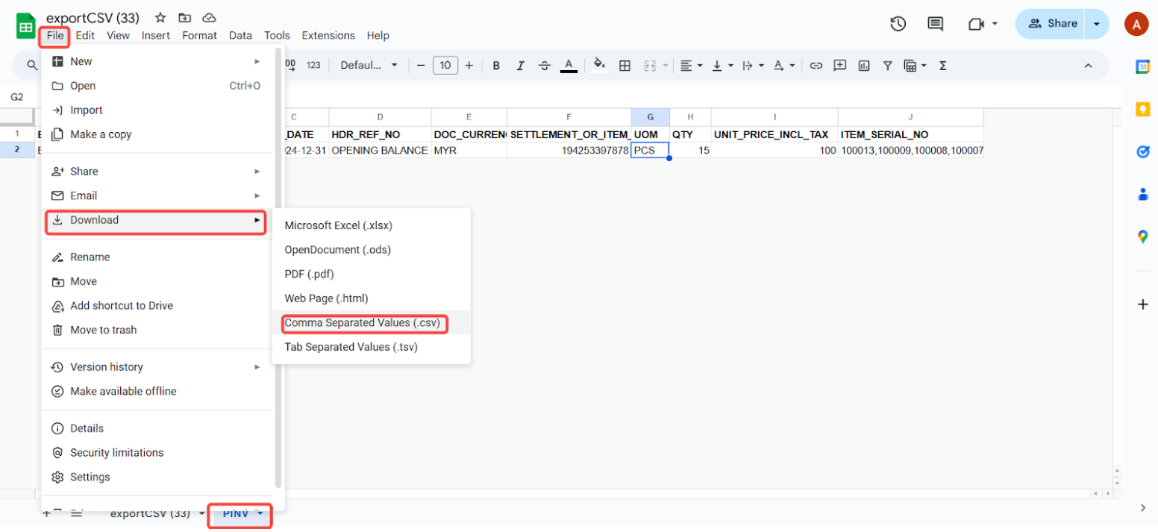Open the comments panel
Viewport: 1158px width, 532px height.
(x=935, y=23)
